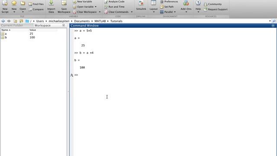Expand the Clear Commands dropdown arrow
The width and height of the screenshot is (277, 156).
132,12
